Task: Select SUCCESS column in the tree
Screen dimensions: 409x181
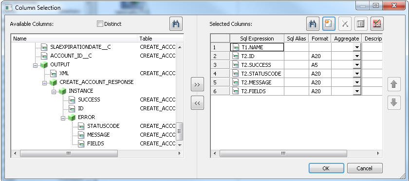Action: click(x=89, y=100)
